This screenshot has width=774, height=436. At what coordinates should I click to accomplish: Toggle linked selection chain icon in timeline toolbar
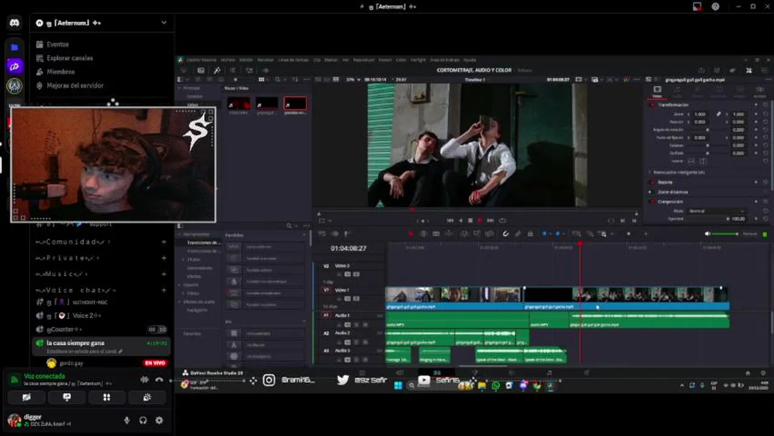[518, 234]
